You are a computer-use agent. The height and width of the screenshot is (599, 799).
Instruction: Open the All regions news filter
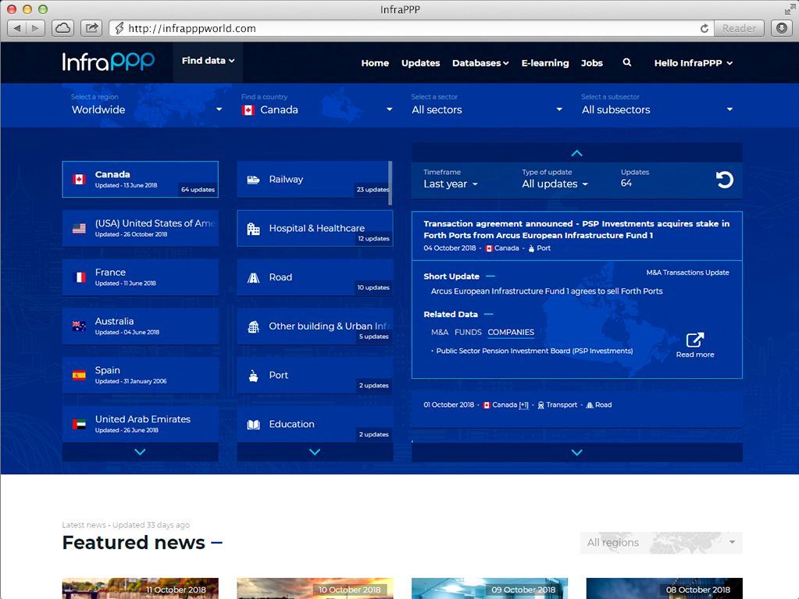tap(661, 543)
